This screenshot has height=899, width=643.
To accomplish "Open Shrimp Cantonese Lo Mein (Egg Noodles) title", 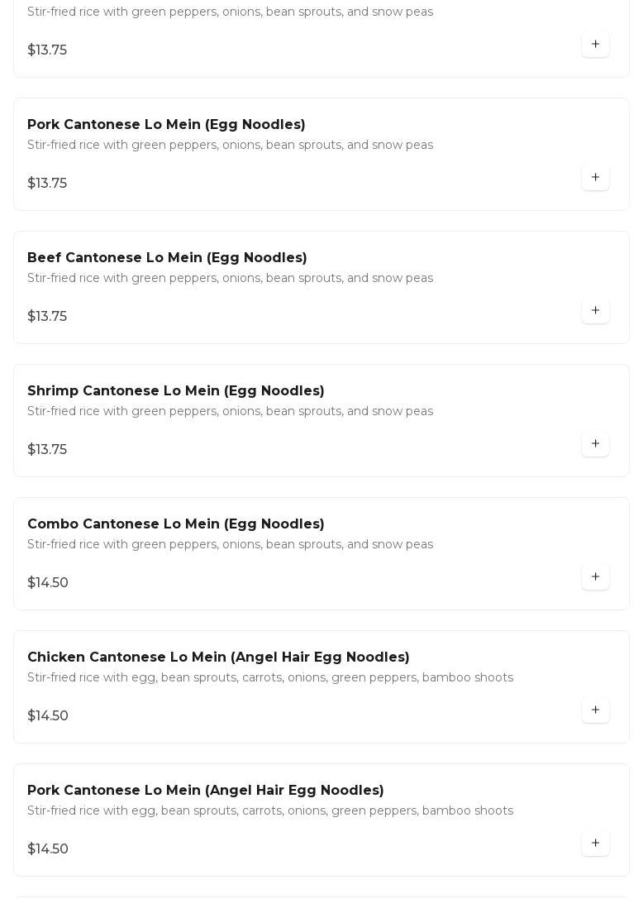I will point(175,390).
